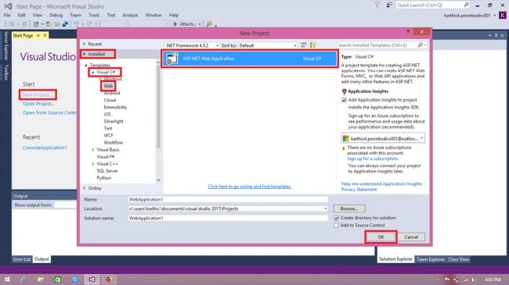509x285 pixels.
Task: Open Help me understand Application Insights link
Action: (x=381, y=184)
